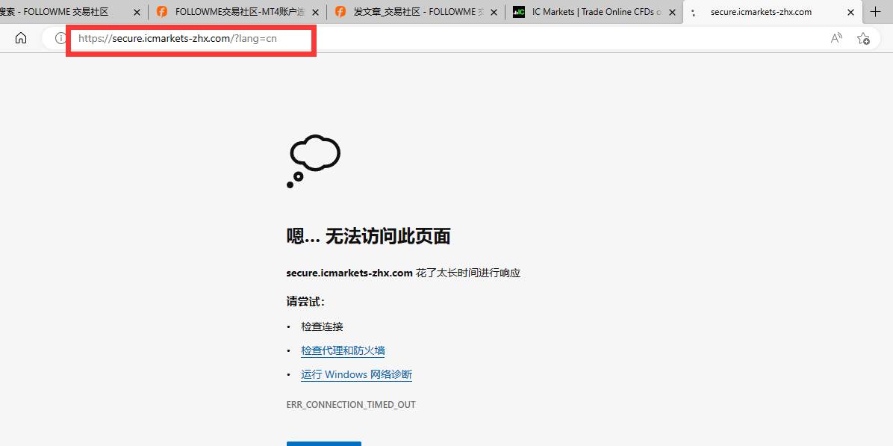Switch to the 搜索 - FOLLOWME 交易社区 tab
Viewport: 893px width, 446px height.
[74, 12]
